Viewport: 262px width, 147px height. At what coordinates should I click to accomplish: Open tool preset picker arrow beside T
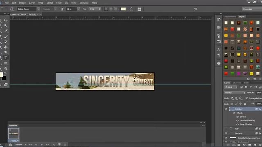tap(6, 9)
